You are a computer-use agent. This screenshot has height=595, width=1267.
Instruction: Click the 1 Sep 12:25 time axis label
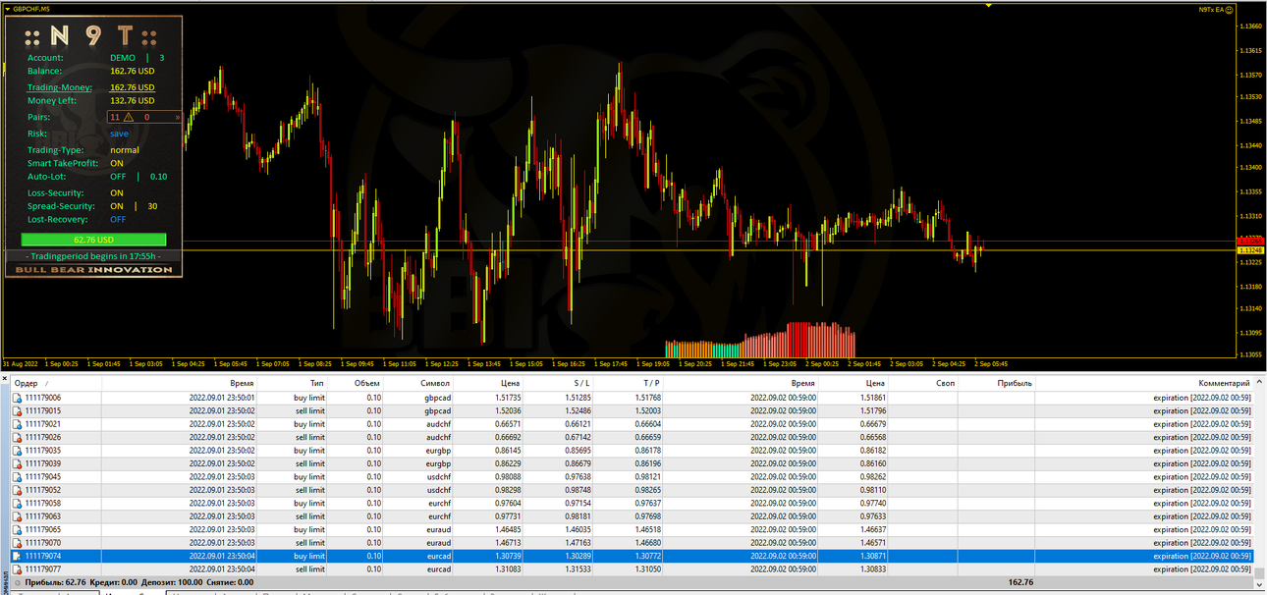coord(444,363)
